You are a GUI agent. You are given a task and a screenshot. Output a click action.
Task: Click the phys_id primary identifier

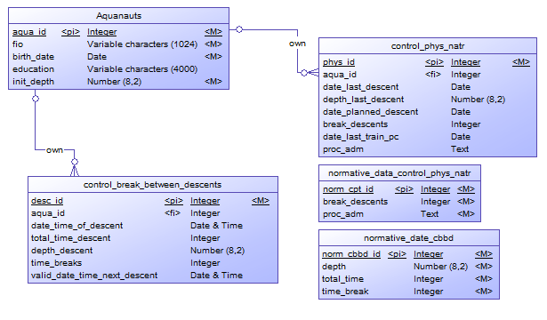pyautogui.click(x=339, y=62)
